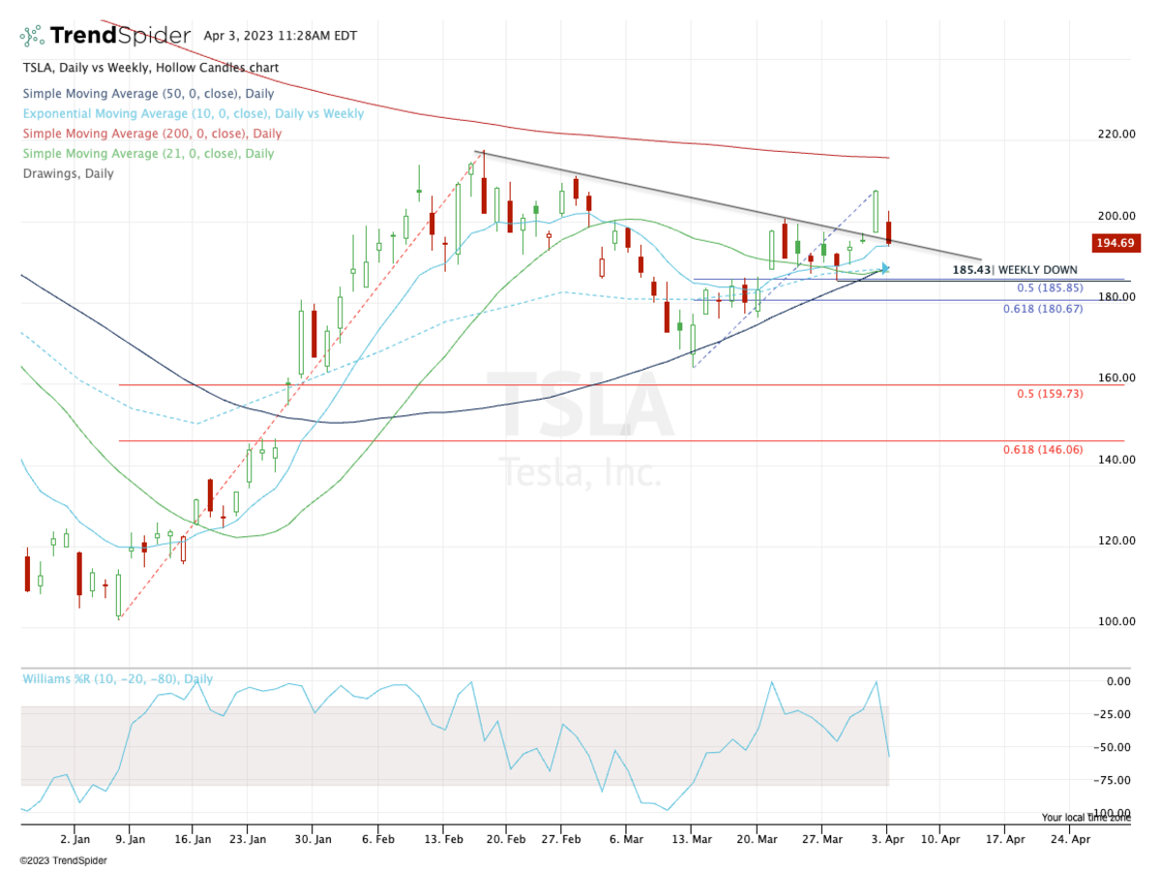The image size is (1161, 870).
Task: Click the TrendSpider logo icon
Action: point(32,37)
